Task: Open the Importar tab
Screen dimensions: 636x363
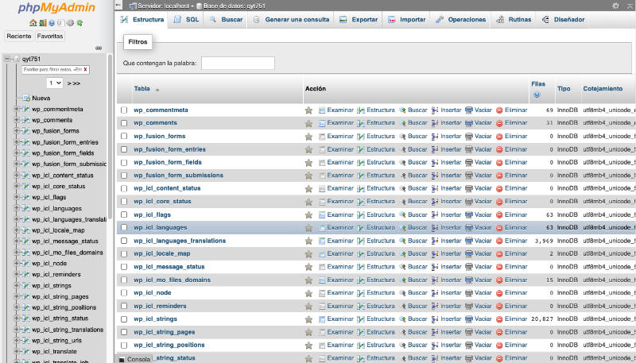Action: [407, 19]
